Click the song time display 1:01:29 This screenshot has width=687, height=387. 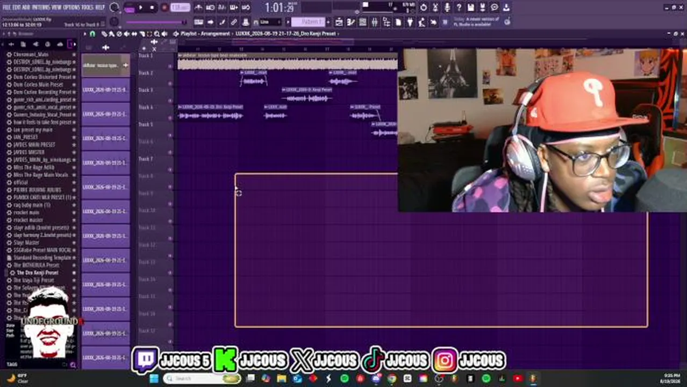(x=280, y=8)
